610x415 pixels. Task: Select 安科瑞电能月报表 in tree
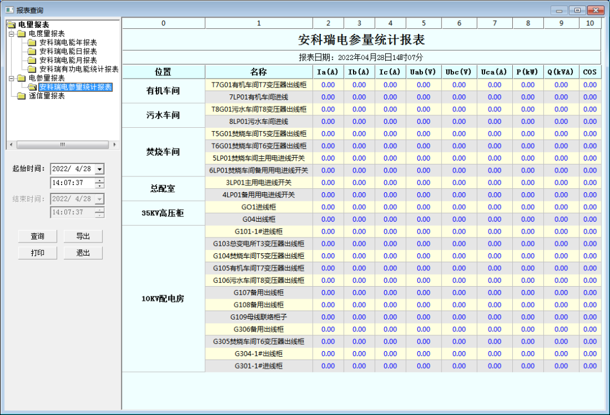[x=68, y=60]
